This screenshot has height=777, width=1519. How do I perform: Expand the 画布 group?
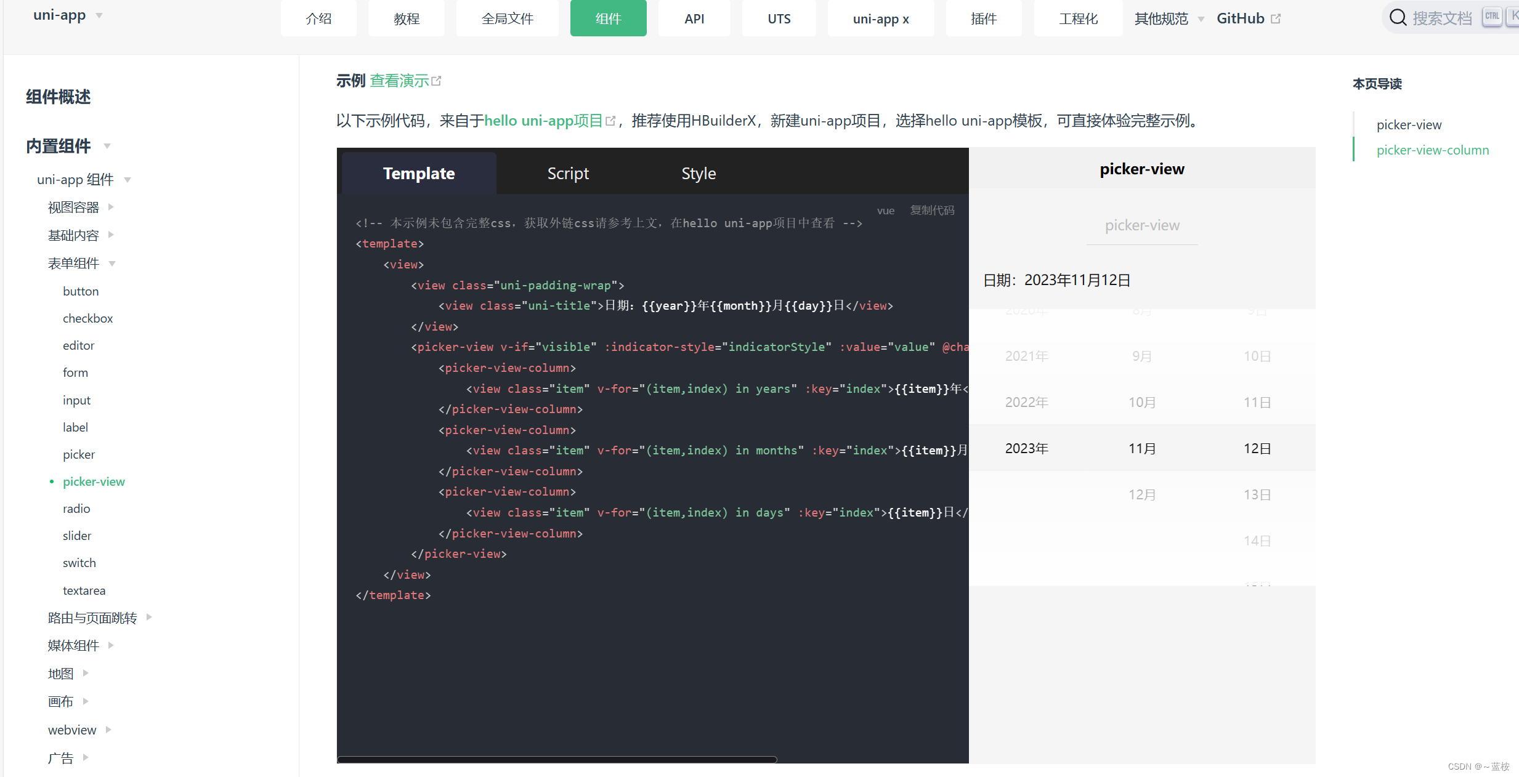[x=86, y=701]
